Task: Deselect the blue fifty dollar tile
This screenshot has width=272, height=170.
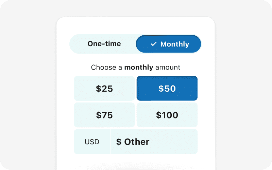Action: 167,88
